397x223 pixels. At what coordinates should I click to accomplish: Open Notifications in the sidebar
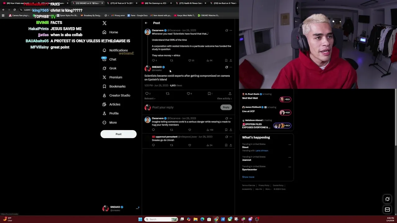[115, 50]
